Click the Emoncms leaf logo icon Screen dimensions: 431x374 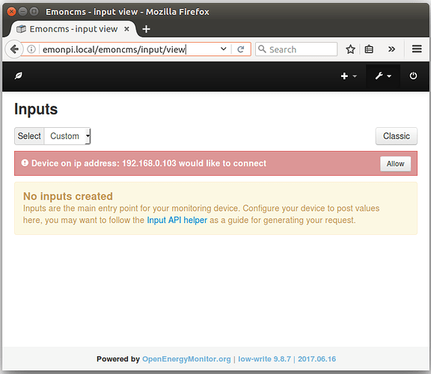click(19, 76)
